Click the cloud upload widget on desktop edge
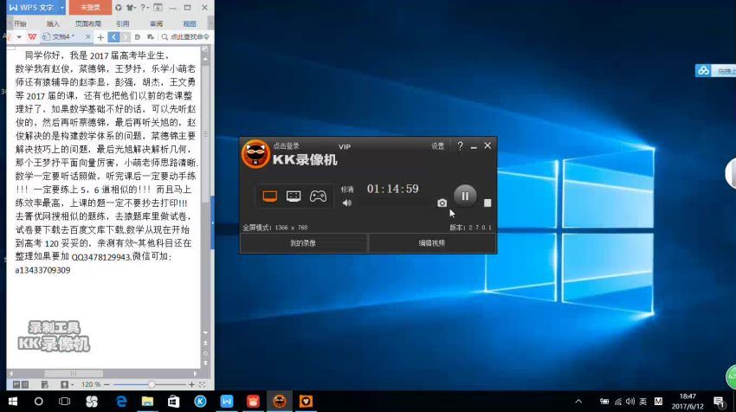This screenshot has width=736, height=412. (x=715, y=71)
